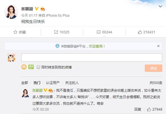Like the comment with 27948 thumbs-up
Image resolution: width=166 pixels, height=114 pixels.
coord(149,109)
